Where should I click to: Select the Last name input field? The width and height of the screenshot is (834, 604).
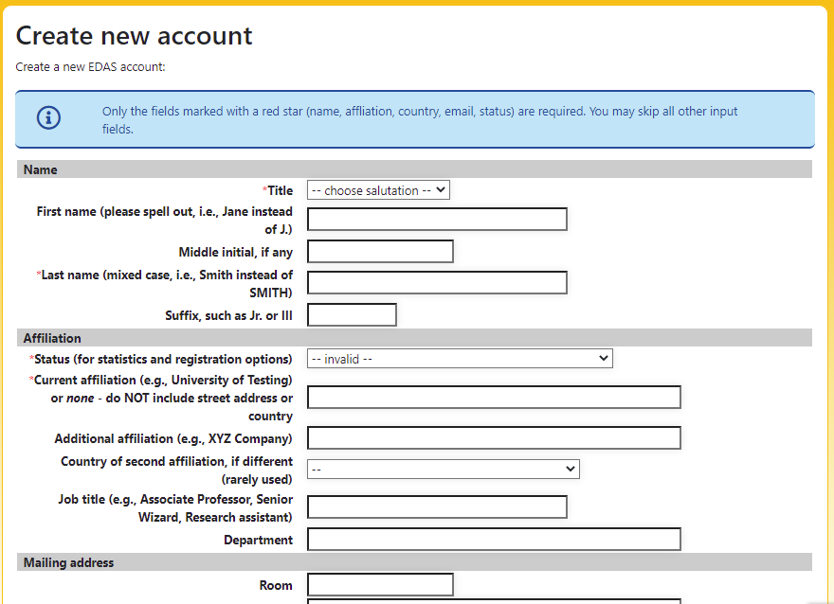click(437, 283)
